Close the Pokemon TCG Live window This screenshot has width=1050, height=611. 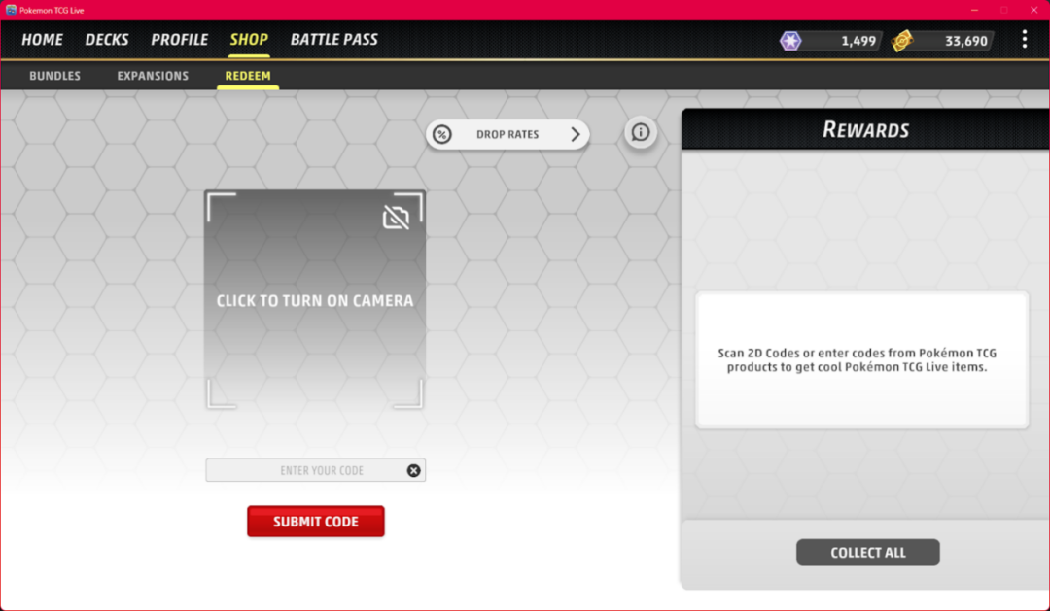(x=1033, y=10)
